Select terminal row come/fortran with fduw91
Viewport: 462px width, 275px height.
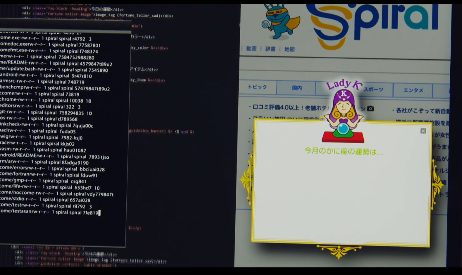click(49, 175)
